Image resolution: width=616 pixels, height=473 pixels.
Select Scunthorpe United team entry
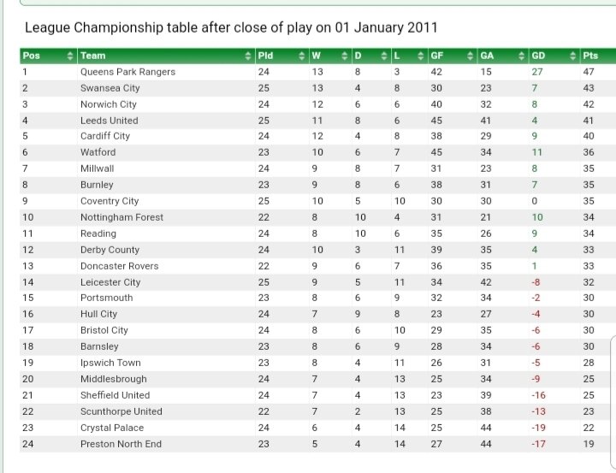[x=121, y=411]
